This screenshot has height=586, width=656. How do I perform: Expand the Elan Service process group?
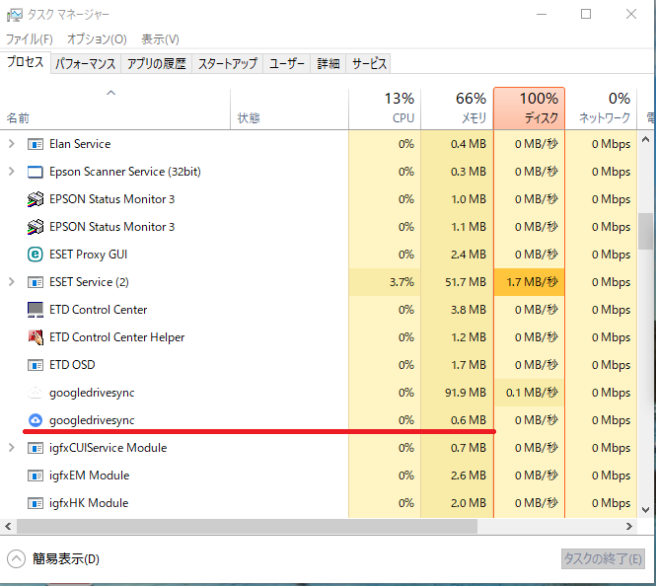pos(11,144)
